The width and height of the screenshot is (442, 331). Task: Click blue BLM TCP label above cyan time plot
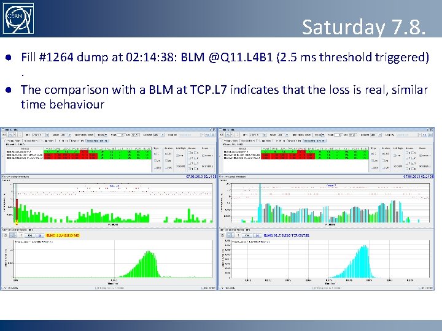pos(287,235)
